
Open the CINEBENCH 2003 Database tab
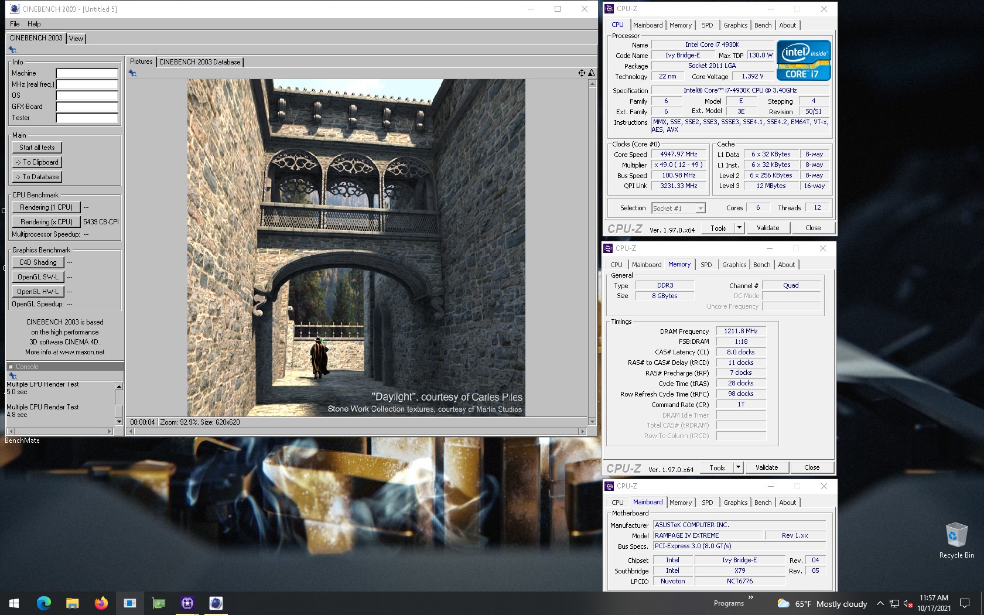pos(200,62)
